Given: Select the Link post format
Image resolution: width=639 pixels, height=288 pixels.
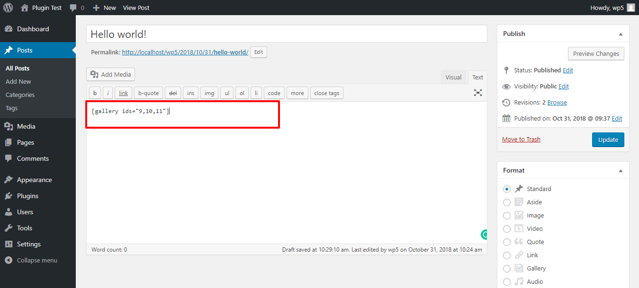Looking at the screenshot, I should pos(507,255).
